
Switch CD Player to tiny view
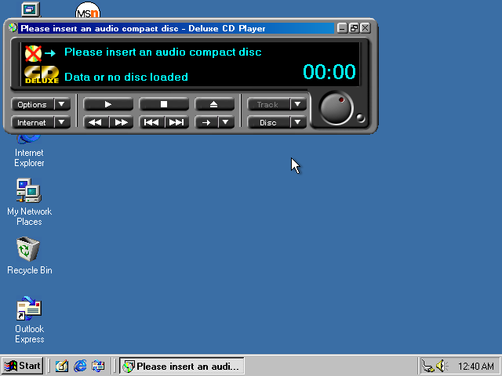point(354,28)
